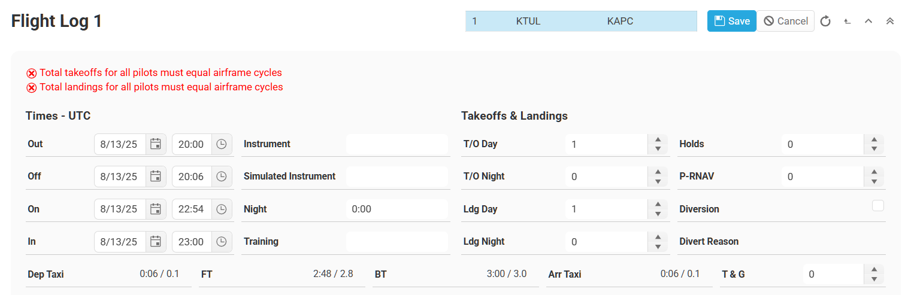
Task: Open clock picker for On time
Action: tap(222, 209)
